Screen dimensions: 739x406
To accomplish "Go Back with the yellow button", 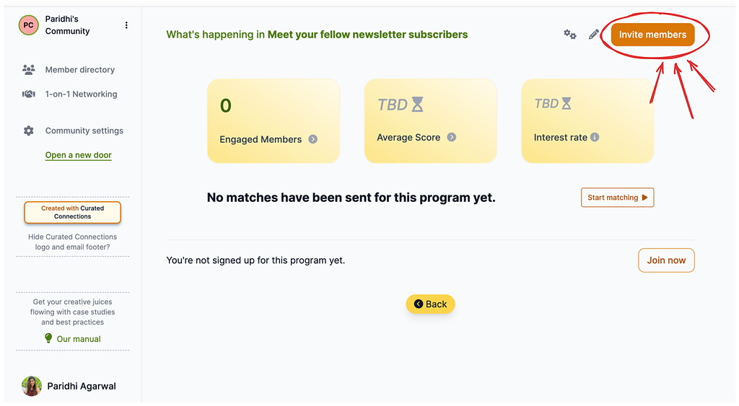I will [x=430, y=304].
